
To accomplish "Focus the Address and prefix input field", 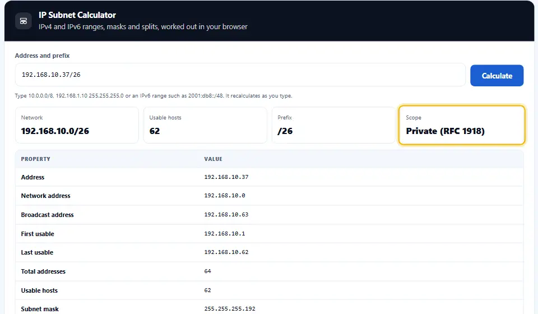I will 240,75.
